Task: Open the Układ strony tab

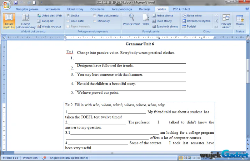Action: 75,9
